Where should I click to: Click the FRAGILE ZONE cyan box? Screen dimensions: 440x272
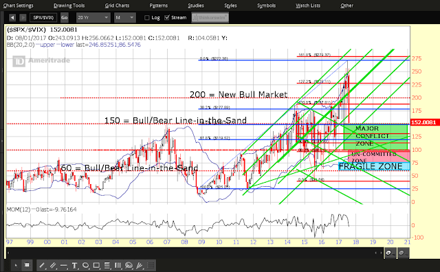(x=374, y=166)
